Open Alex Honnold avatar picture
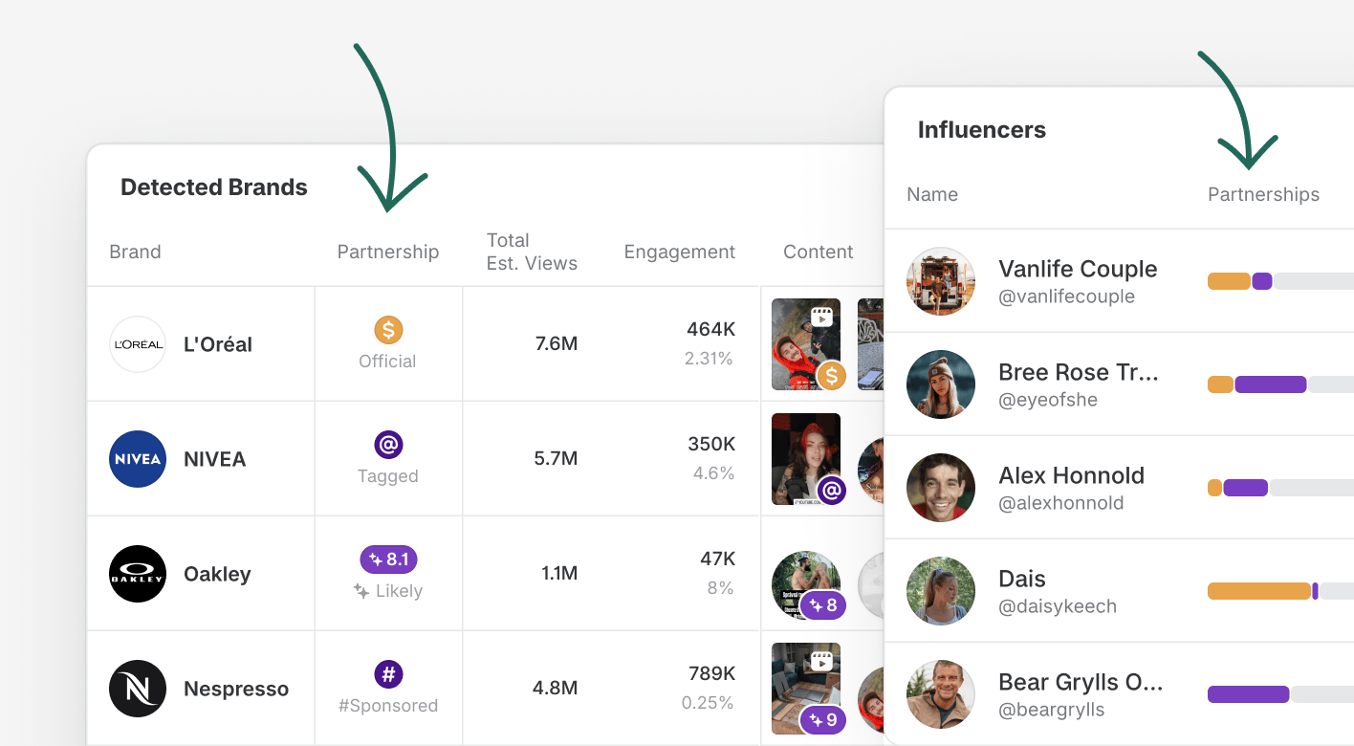The height and width of the screenshot is (746, 1354). pyautogui.click(x=941, y=488)
